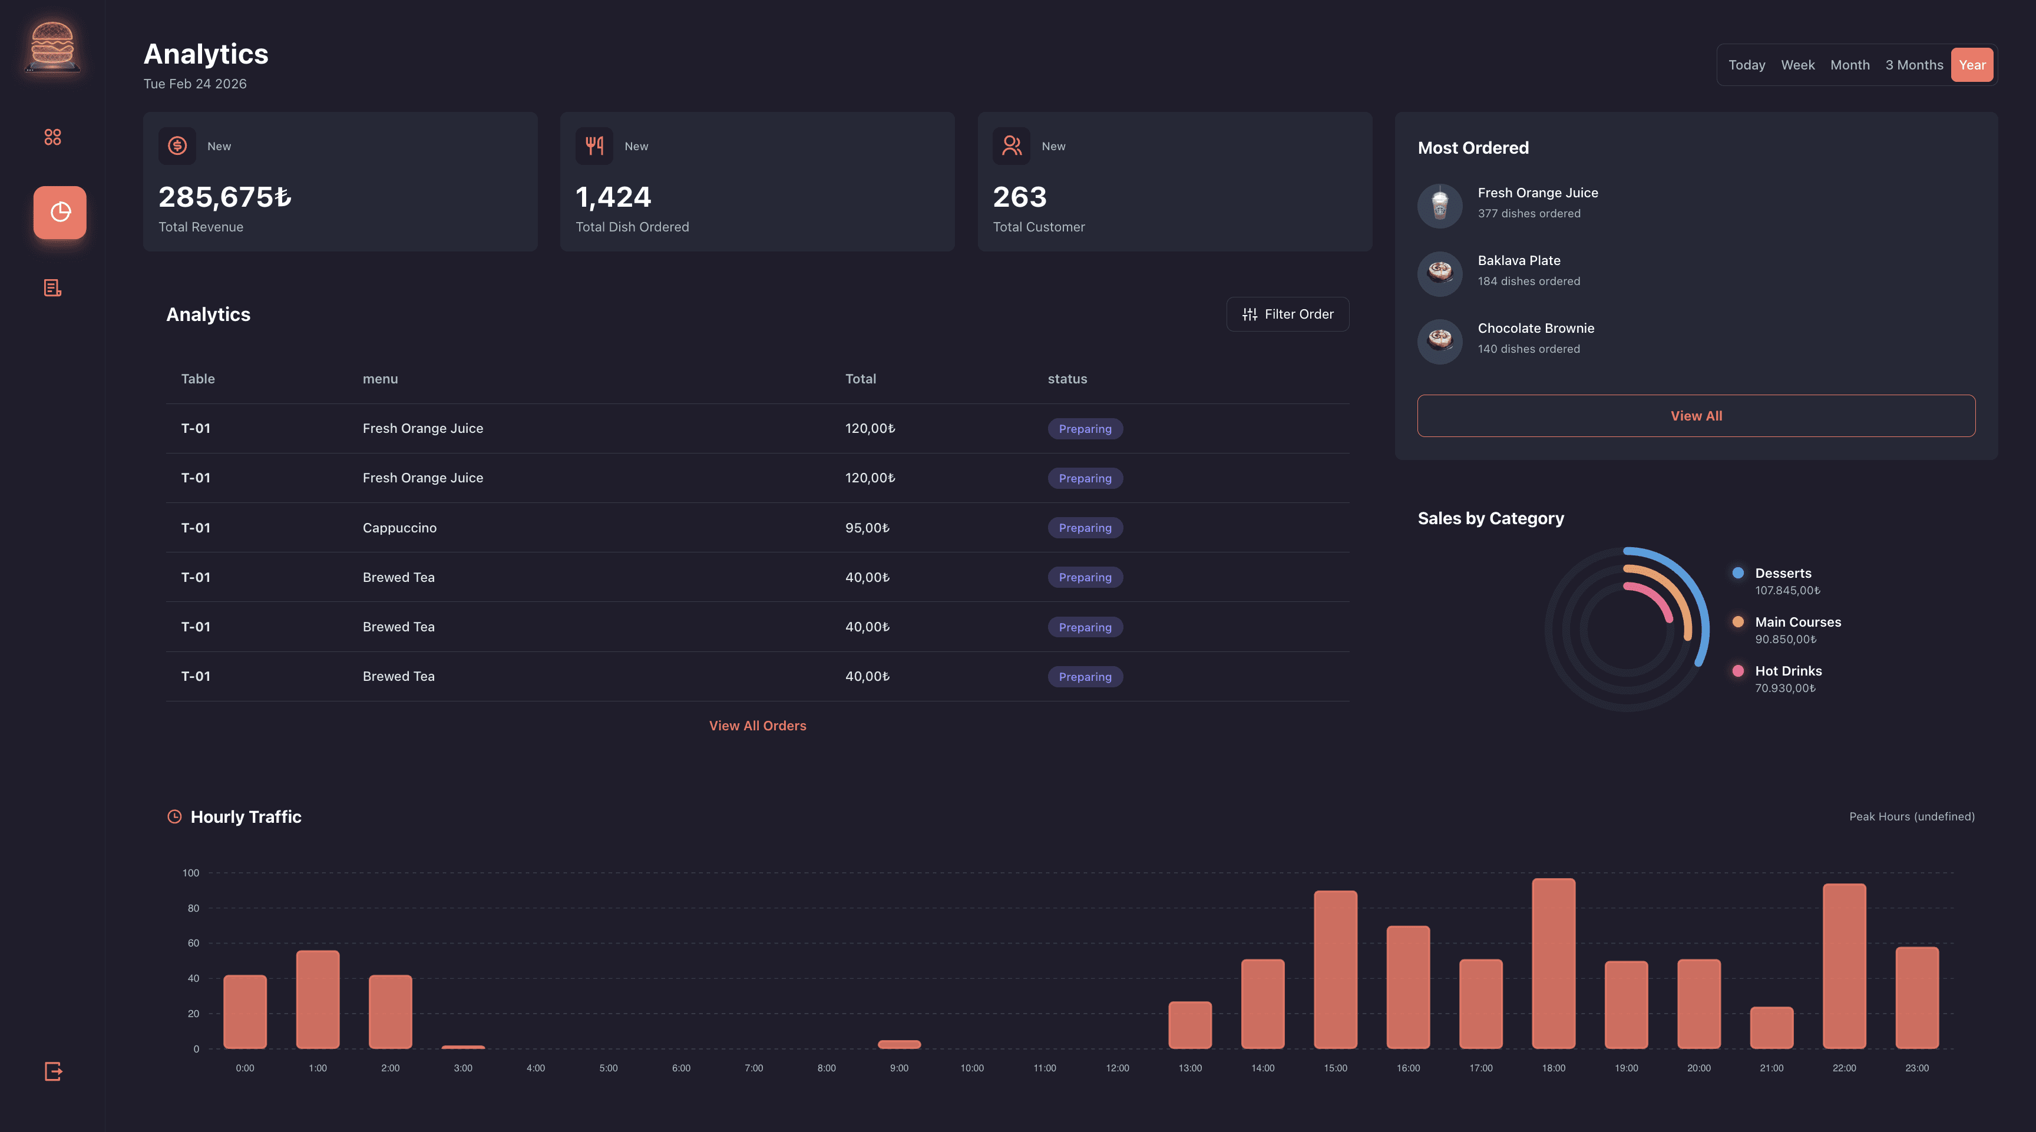Choose the Month time range
Image resolution: width=2036 pixels, height=1132 pixels.
point(1849,65)
